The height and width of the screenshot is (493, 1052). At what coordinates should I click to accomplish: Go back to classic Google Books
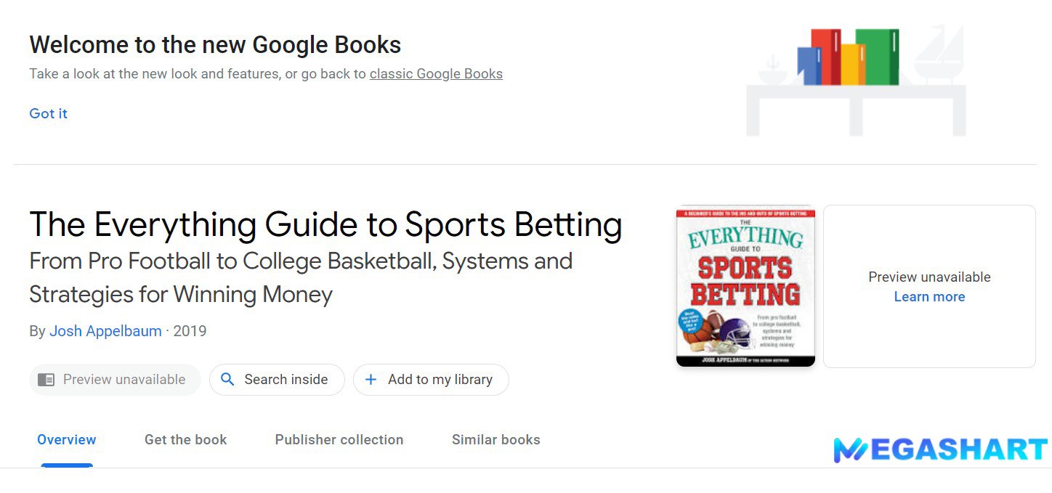[436, 73]
